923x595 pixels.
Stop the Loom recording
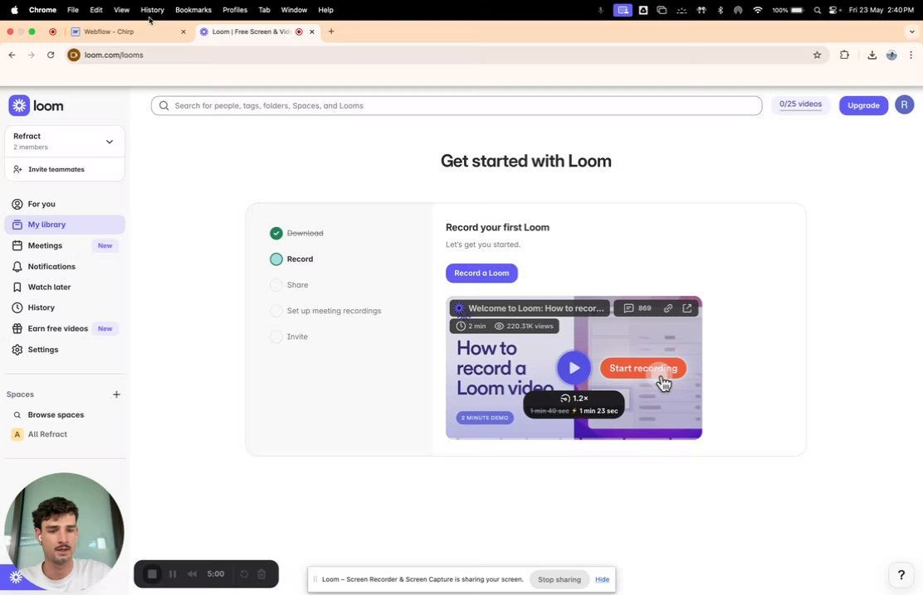pyautogui.click(x=152, y=573)
